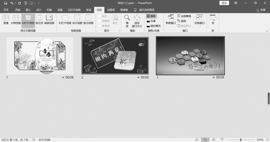270x142 pixels.
Task: Toggle the Guides (参考线) checkbox
Action: 99,26
